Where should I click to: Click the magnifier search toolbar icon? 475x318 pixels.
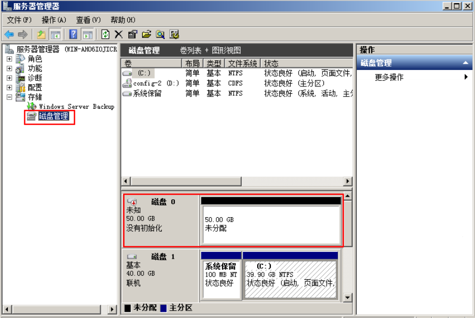(160, 34)
